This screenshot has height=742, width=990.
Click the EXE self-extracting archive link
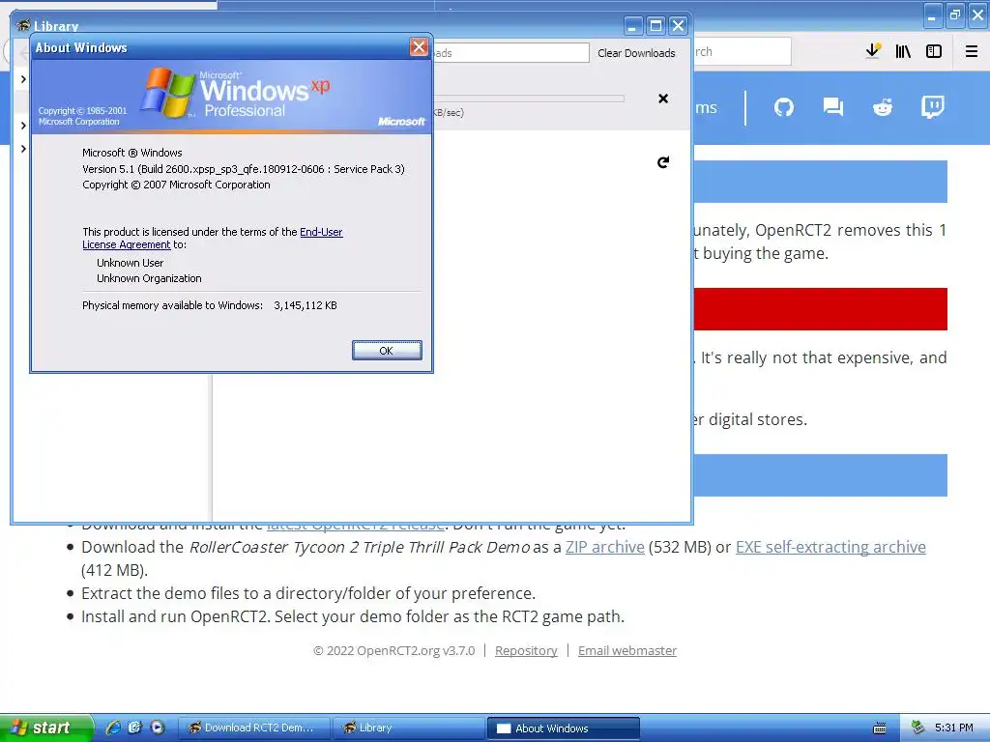[830, 547]
